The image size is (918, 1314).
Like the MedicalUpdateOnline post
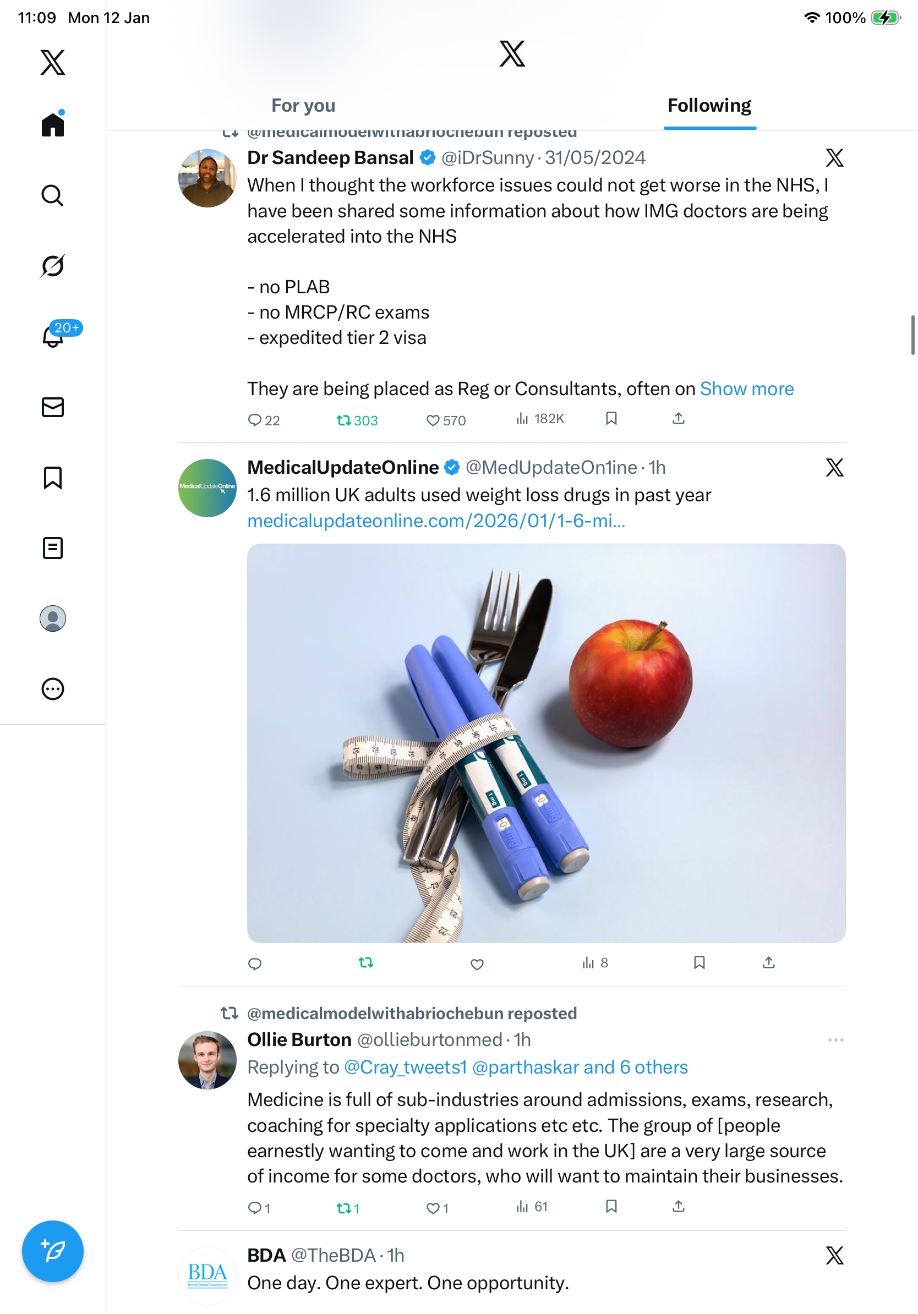point(477,965)
